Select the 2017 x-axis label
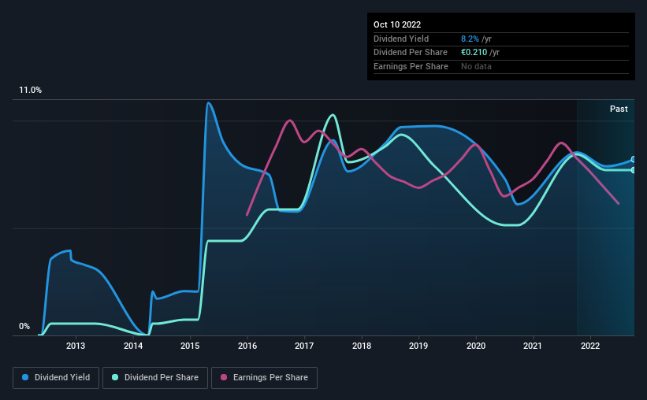The width and height of the screenshot is (647, 400). click(304, 346)
